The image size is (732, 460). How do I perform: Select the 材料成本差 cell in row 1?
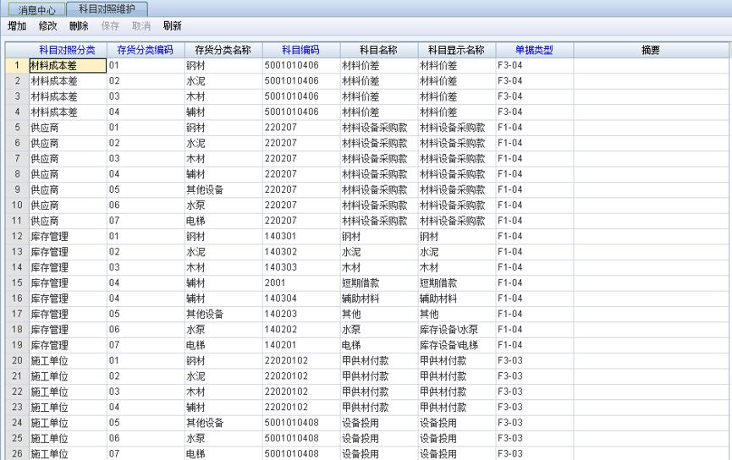coord(68,66)
